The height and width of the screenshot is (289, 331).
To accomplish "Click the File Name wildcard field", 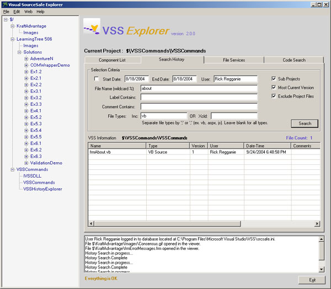I will (199, 88).
